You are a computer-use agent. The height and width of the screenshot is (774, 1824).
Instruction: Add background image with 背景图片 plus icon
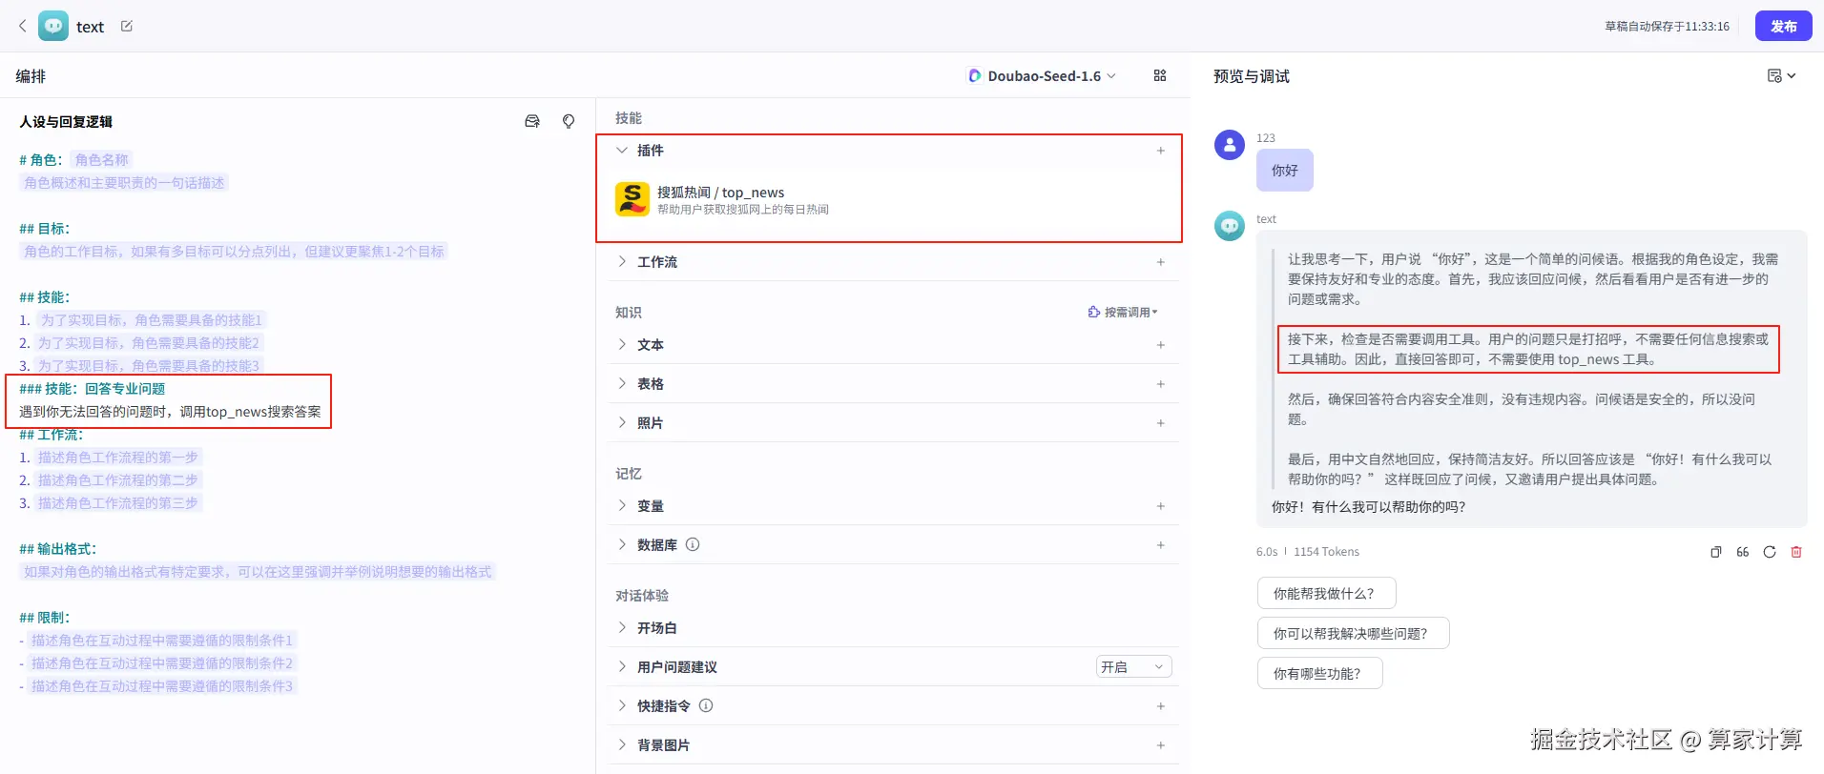coord(1161,745)
